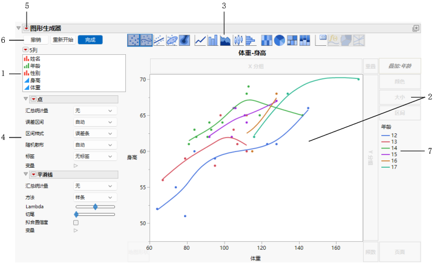Open the 误差区间 dropdown
The height and width of the screenshot is (263, 437).
[x=95, y=122]
